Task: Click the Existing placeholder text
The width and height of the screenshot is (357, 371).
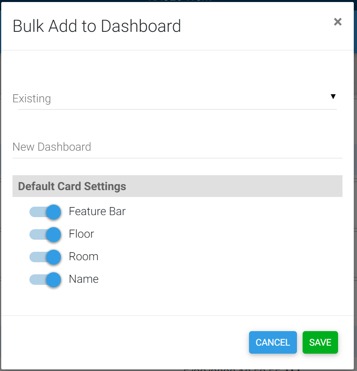Action: point(32,99)
